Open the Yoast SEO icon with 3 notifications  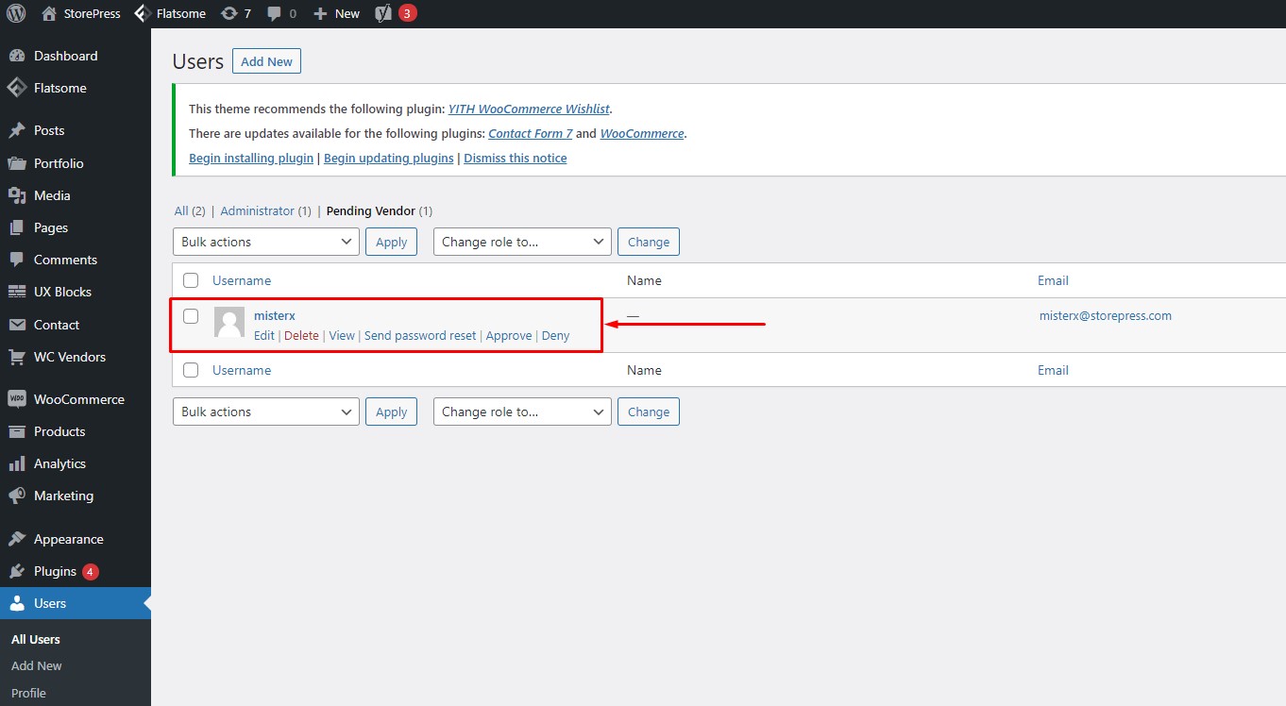click(x=383, y=13)
